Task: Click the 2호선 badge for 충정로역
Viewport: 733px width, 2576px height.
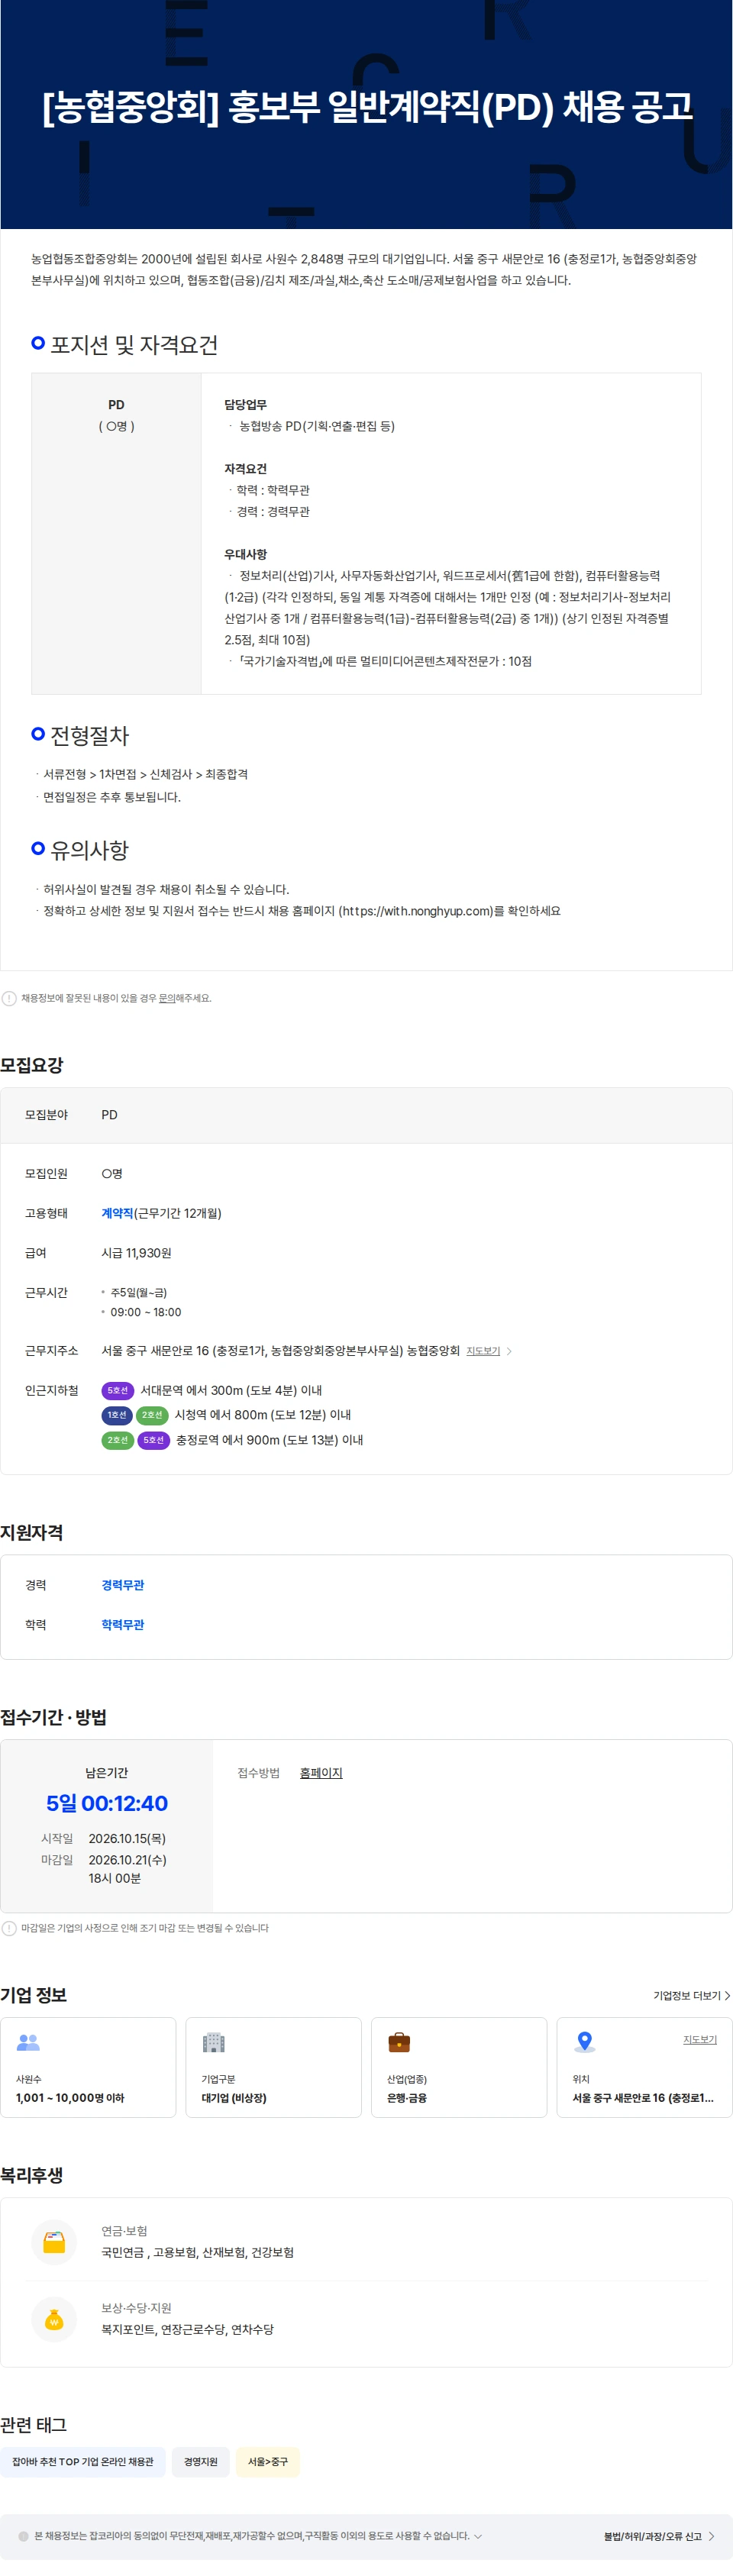Action: pos(118,1440)
